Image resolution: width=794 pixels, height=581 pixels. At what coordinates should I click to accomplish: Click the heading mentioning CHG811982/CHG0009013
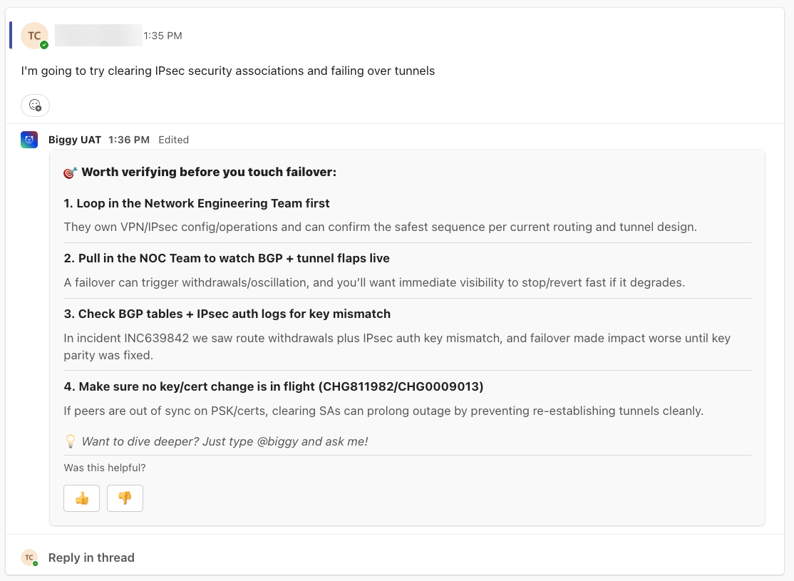coord(274,386)
